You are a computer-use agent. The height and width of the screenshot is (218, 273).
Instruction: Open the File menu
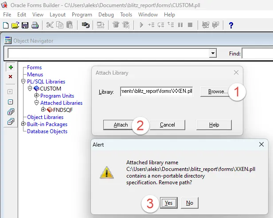(x=7, y=15)
